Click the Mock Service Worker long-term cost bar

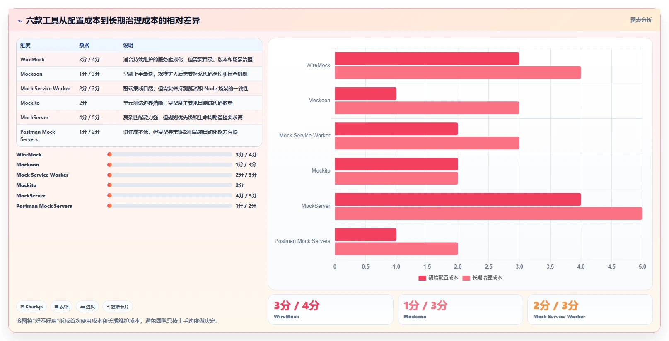point(427,143)
